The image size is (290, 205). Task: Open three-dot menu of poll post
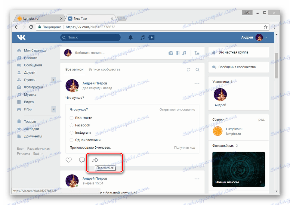click(197, 84)
